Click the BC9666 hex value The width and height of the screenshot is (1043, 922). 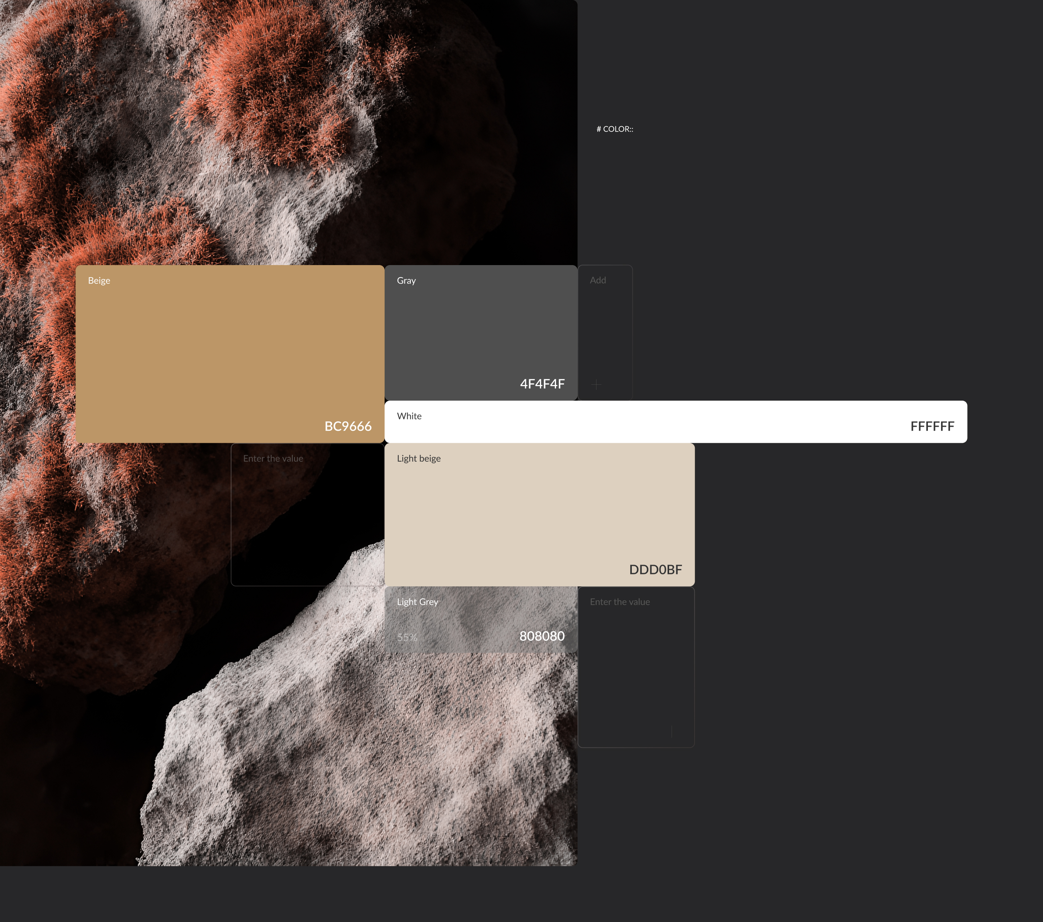point(348,426)
